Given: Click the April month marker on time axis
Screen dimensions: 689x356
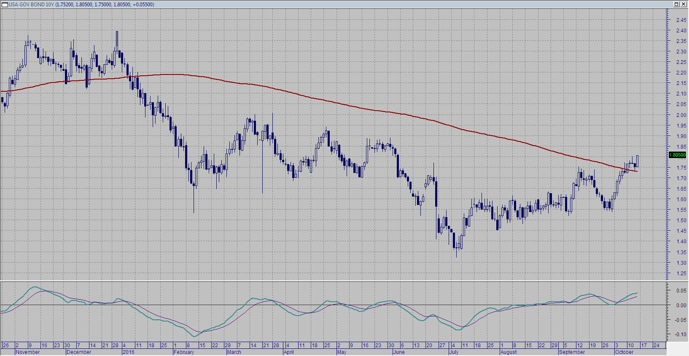Looking at the screenshot, I should 289,352.
